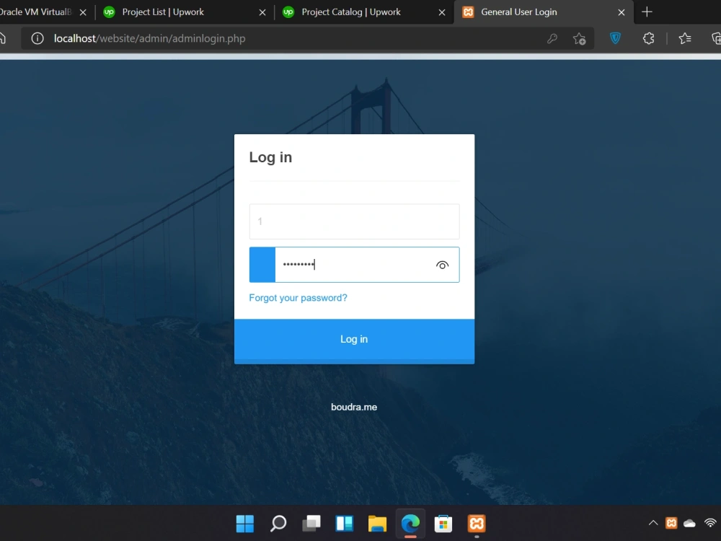Focus the password input field

[354, 265]
